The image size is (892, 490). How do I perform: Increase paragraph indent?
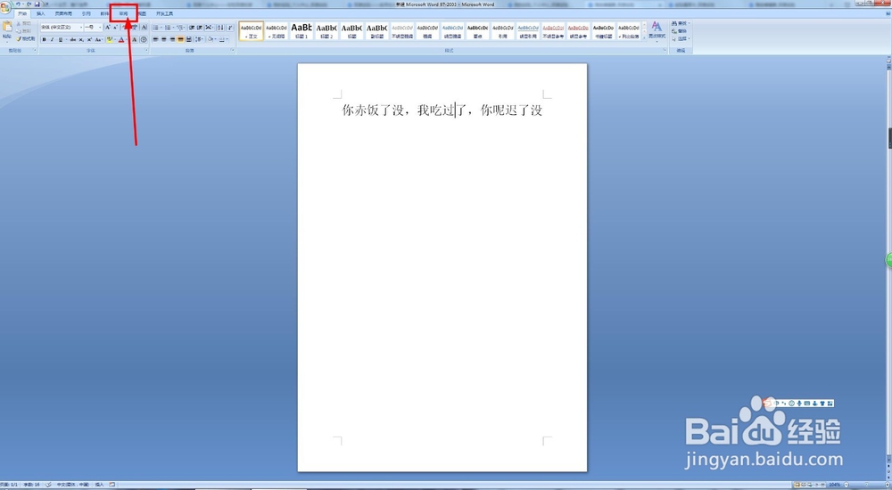199,28
